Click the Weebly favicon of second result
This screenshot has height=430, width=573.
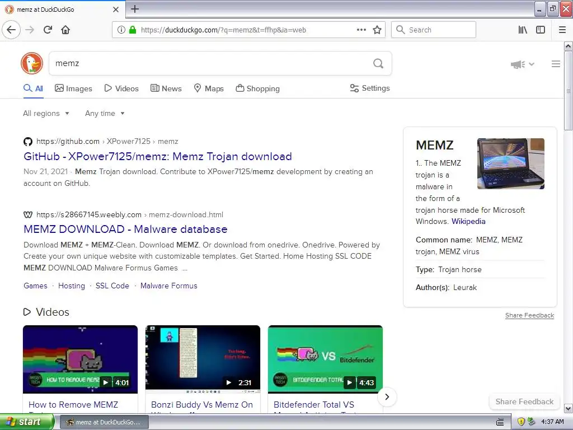(28, 214)
